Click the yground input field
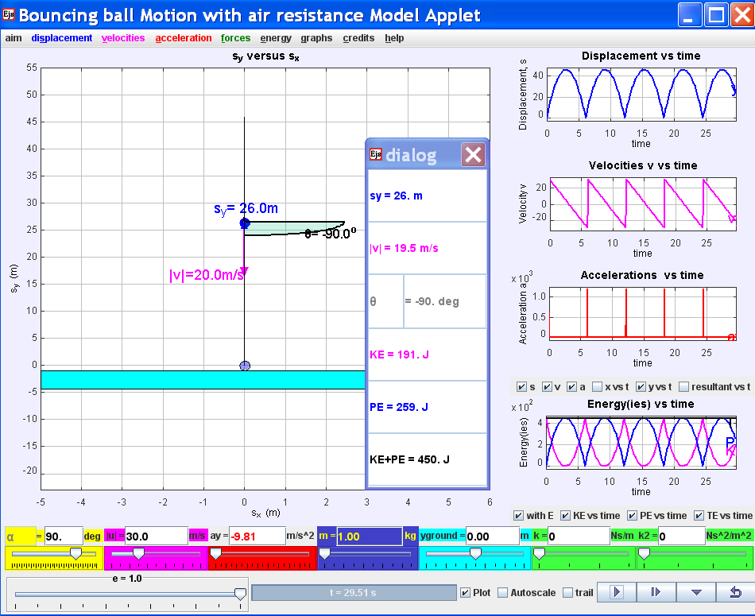 pos(493,536)
